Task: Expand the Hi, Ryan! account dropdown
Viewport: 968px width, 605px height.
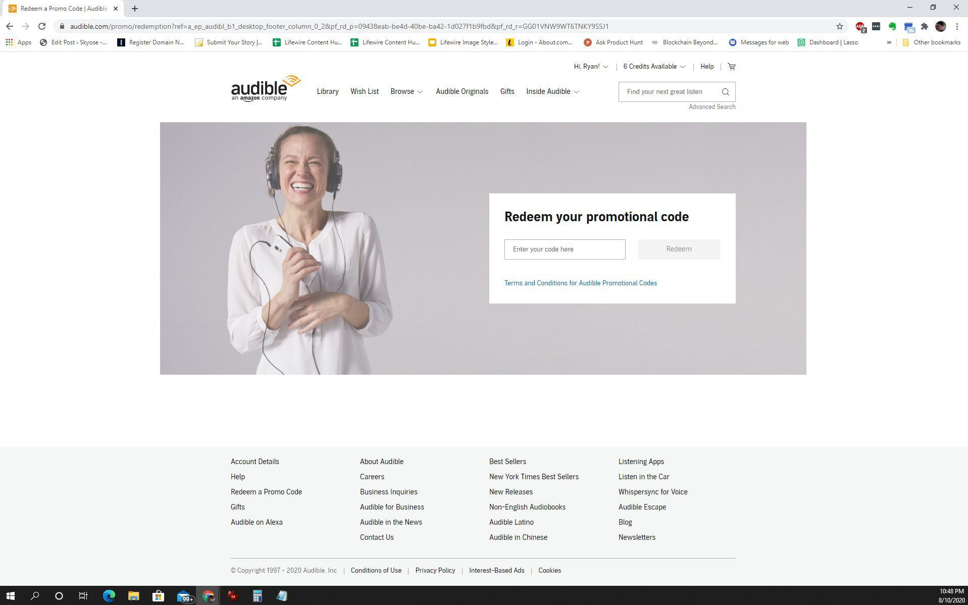Action: [591, 67]
